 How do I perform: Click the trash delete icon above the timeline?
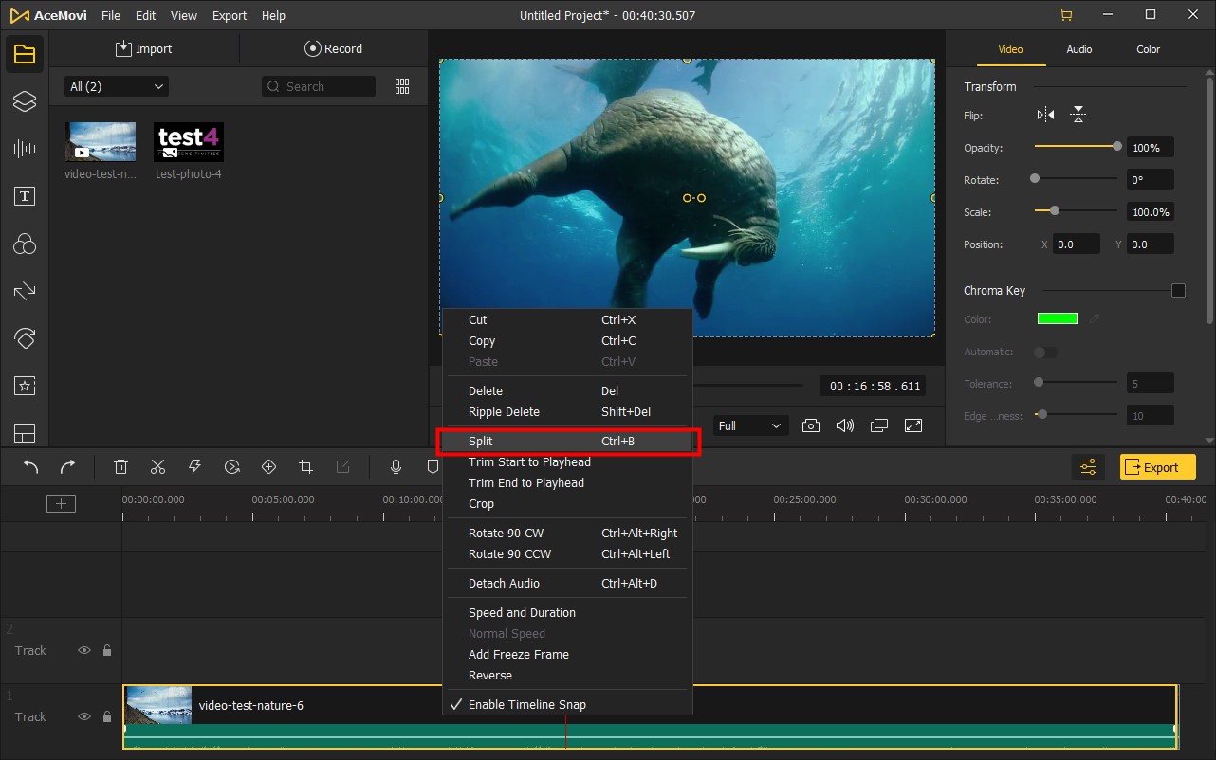click(120, 466)
